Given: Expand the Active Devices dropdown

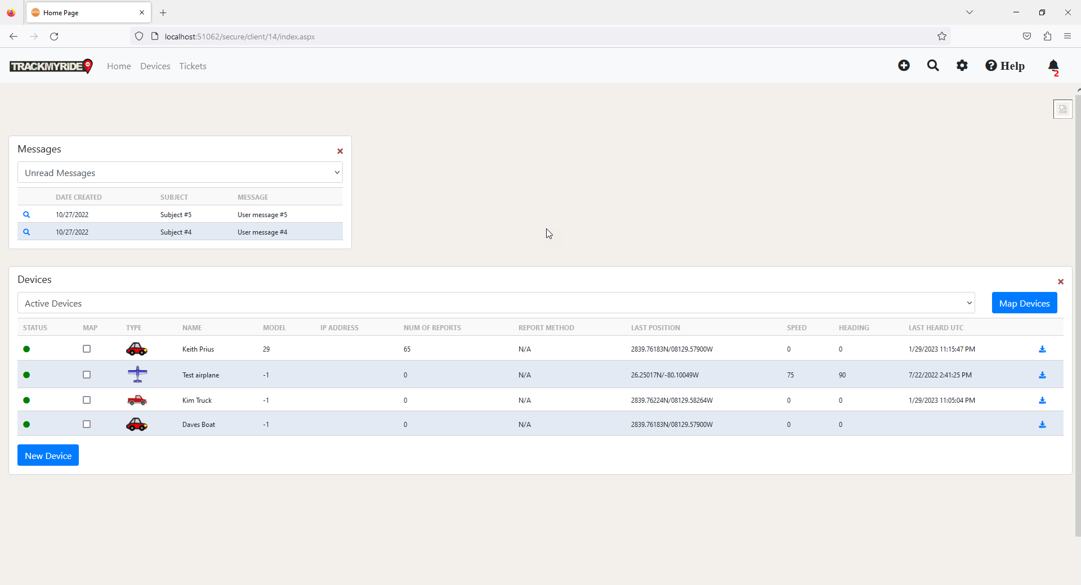Looking at the screenshot, I should pyautogui.click(x=496, y=303).
